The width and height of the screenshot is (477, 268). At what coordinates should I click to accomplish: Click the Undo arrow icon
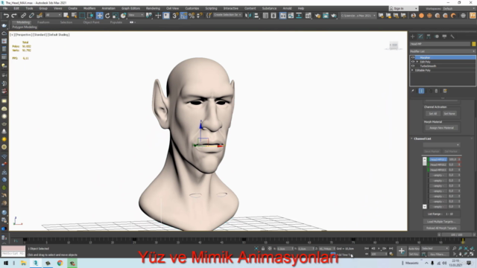point(6,16)
